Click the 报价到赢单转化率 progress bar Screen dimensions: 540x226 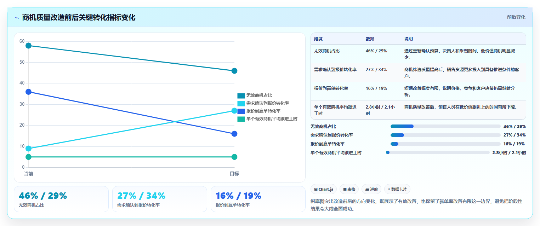point(445,144)
